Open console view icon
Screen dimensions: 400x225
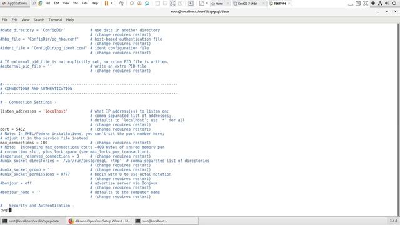(x=191, y=3)
